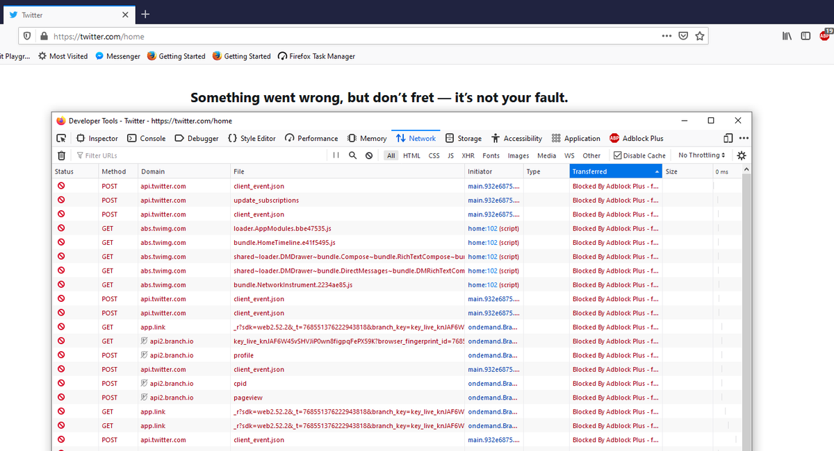Toggle Responsive Design Mode icon
Viewport: 834px width, 451px height.
[x=727, y=138]
